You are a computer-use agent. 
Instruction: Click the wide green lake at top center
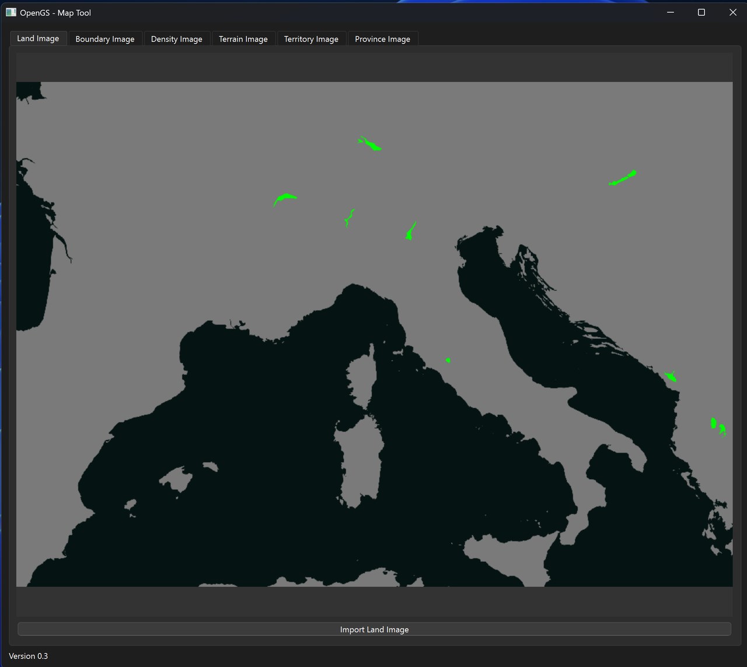tap(369, 144)
